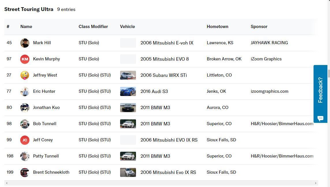
Task: Click the Hometown column header
Action: [217, 27]
